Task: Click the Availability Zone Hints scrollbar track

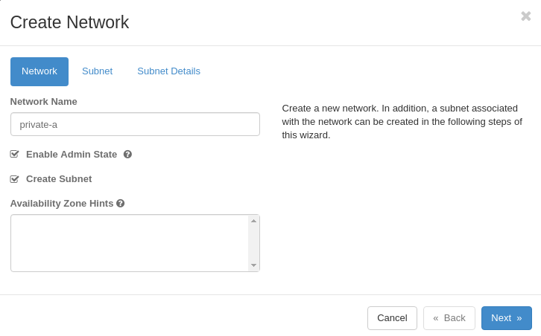Action: tap(253, 243)
